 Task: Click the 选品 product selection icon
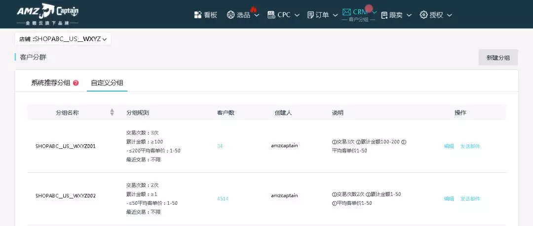tap(231, 15)
